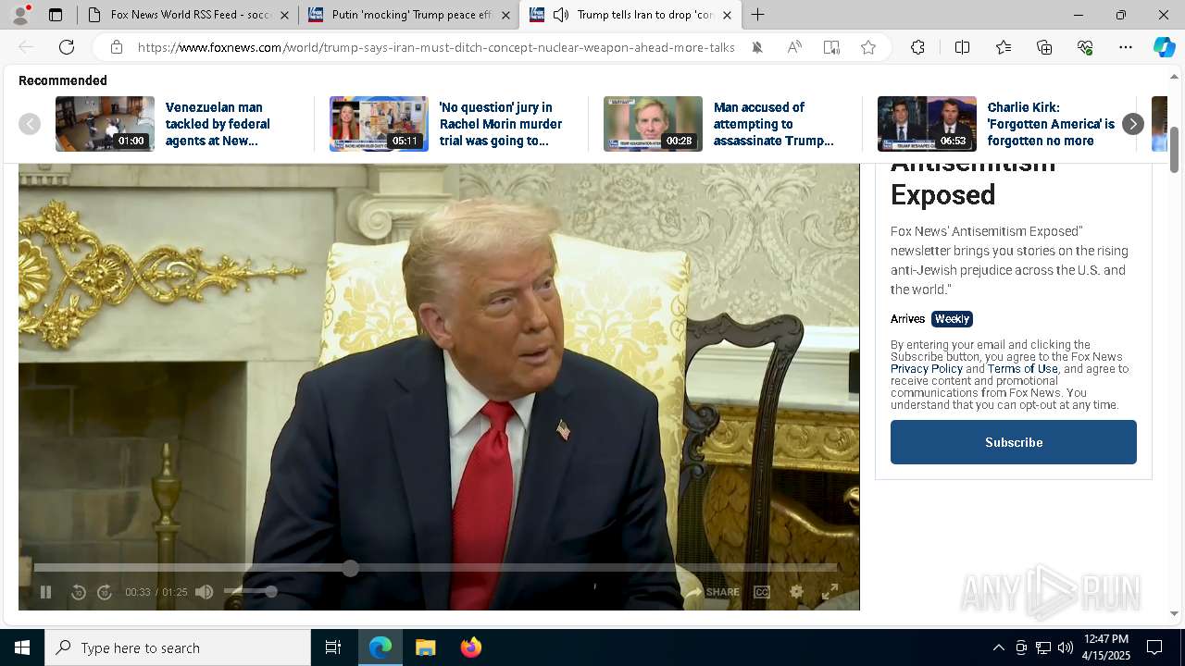Viewport: 1185px width, 666px height.
Task: Click the video progress seek bar
Action: pyautogui.click(x=435, y=568)
